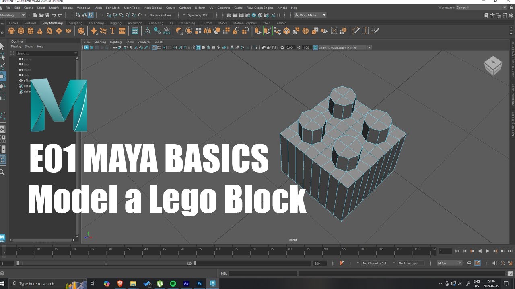Open Script Editor icon at bottom right
The height and width of the screenshot is (289, 515).
tap(510, 273)
